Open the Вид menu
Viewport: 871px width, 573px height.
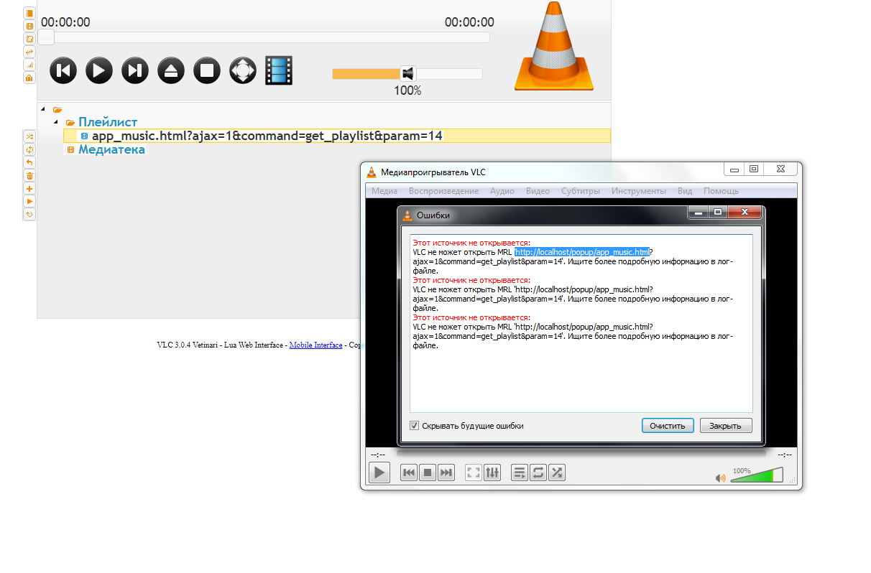click(x=685, y=191)
